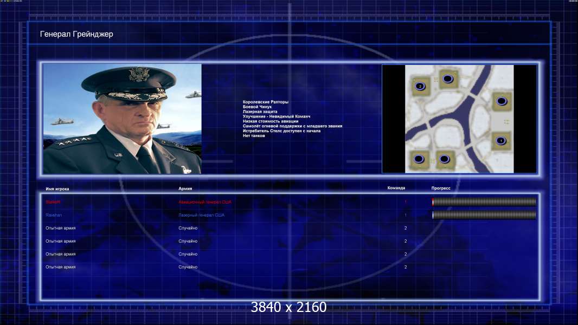Click map start position marked 2
This screenshot has height=325, width=578.
pos(420,86)
